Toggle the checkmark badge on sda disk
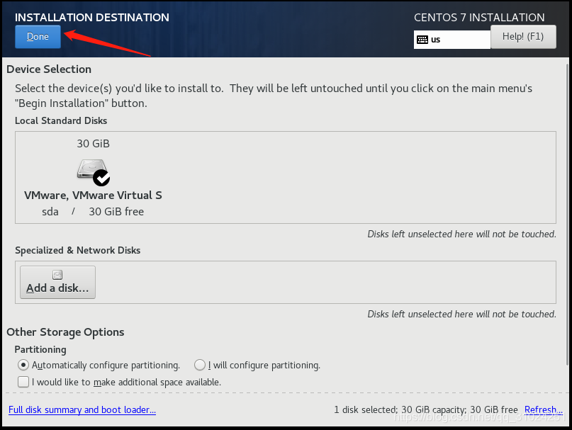This screenshot has height=430, width=572. (101, 178)
